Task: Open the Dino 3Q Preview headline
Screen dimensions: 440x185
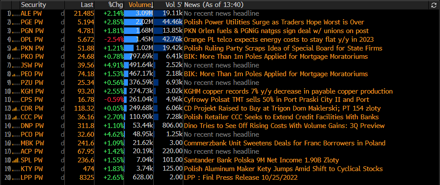Action: coord(284,126)
